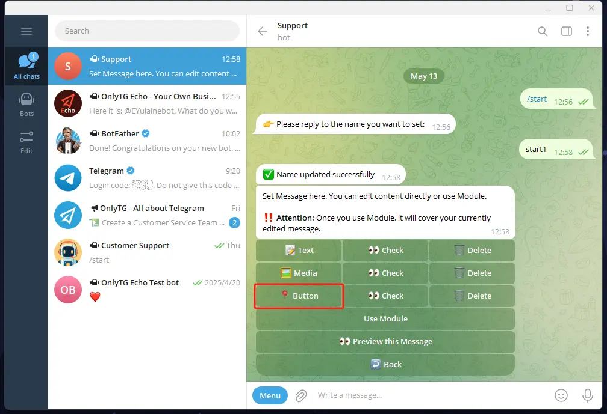
Task: Click the OnlyTG channel avatar
Action: (x=67, y=215)
